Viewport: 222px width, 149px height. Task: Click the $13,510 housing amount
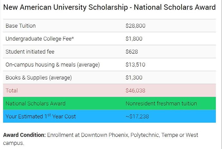pos(135,65)
